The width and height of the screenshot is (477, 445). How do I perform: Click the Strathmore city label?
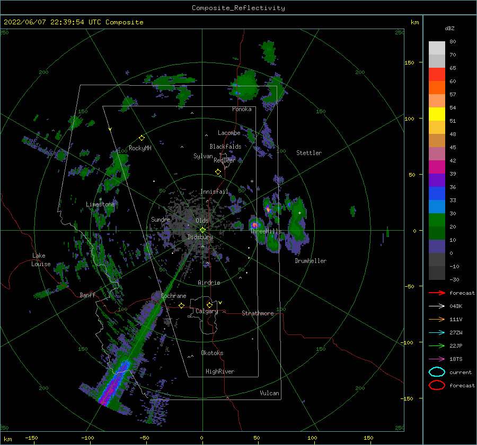point(258,313)
